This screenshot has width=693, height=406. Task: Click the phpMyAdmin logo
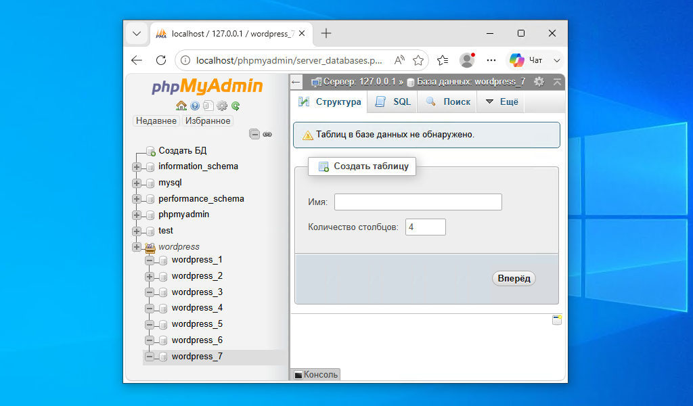point(207,86)
